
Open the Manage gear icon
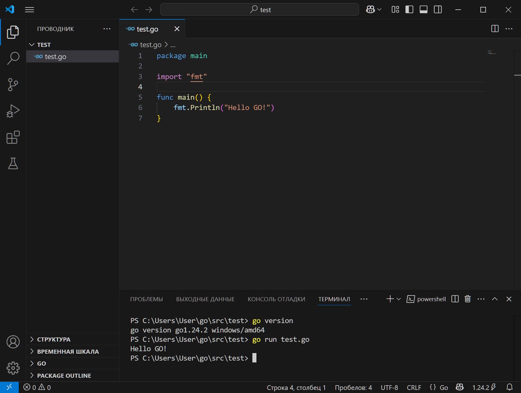[13, 368]
